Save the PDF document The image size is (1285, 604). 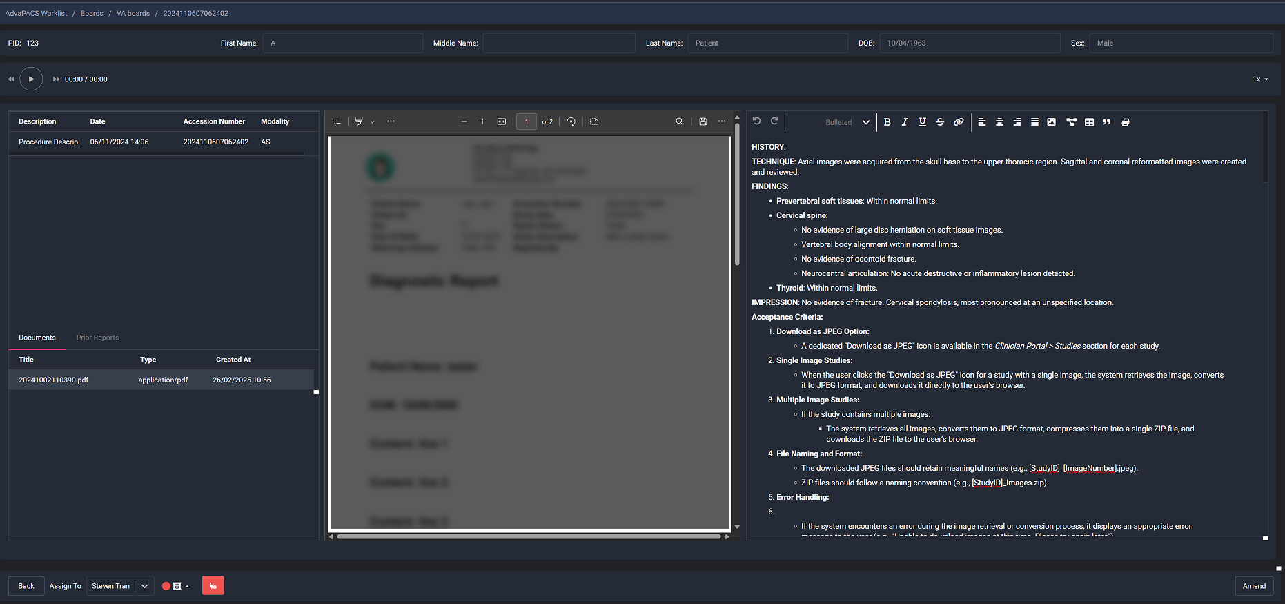click(703, 121)
